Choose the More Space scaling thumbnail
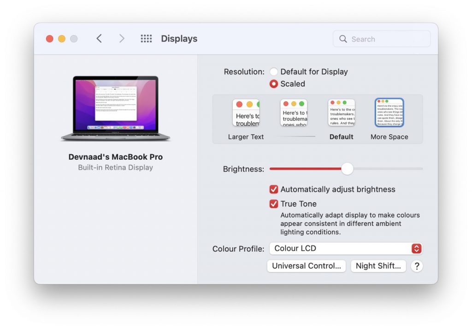 click(x=389, y=112)
